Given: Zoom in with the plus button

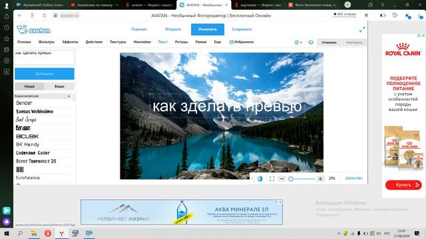Looking at the screenshot, I should 320,179.
